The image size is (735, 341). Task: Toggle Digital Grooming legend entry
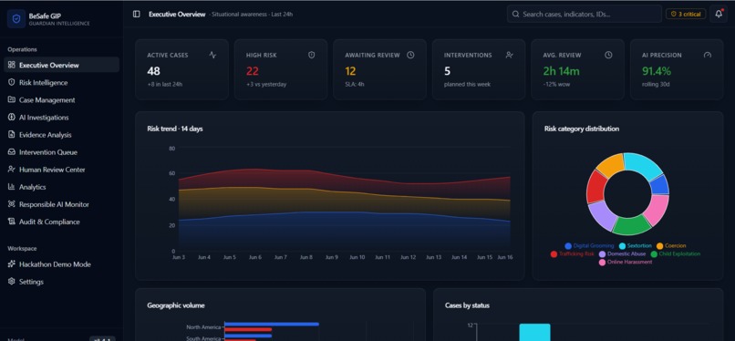[589, 246]
